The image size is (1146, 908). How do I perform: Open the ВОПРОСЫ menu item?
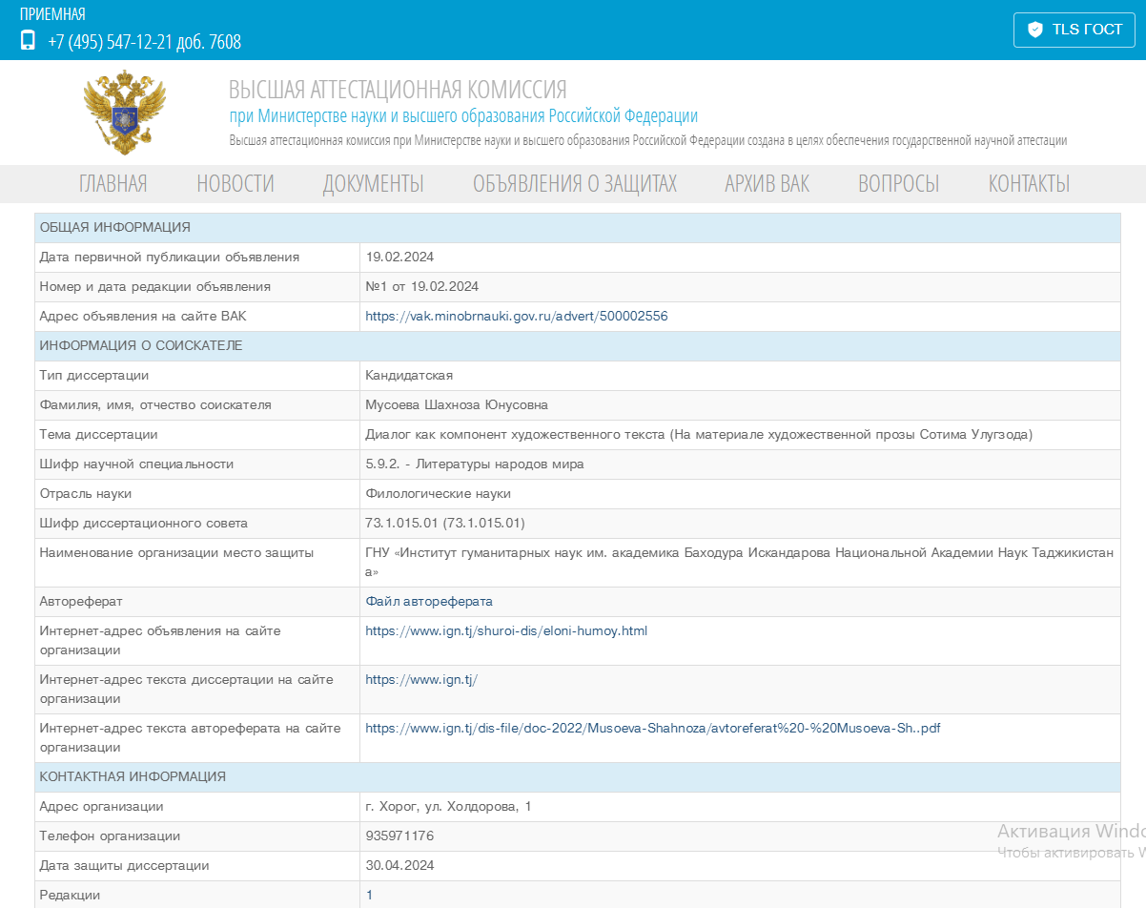[899, 183]
